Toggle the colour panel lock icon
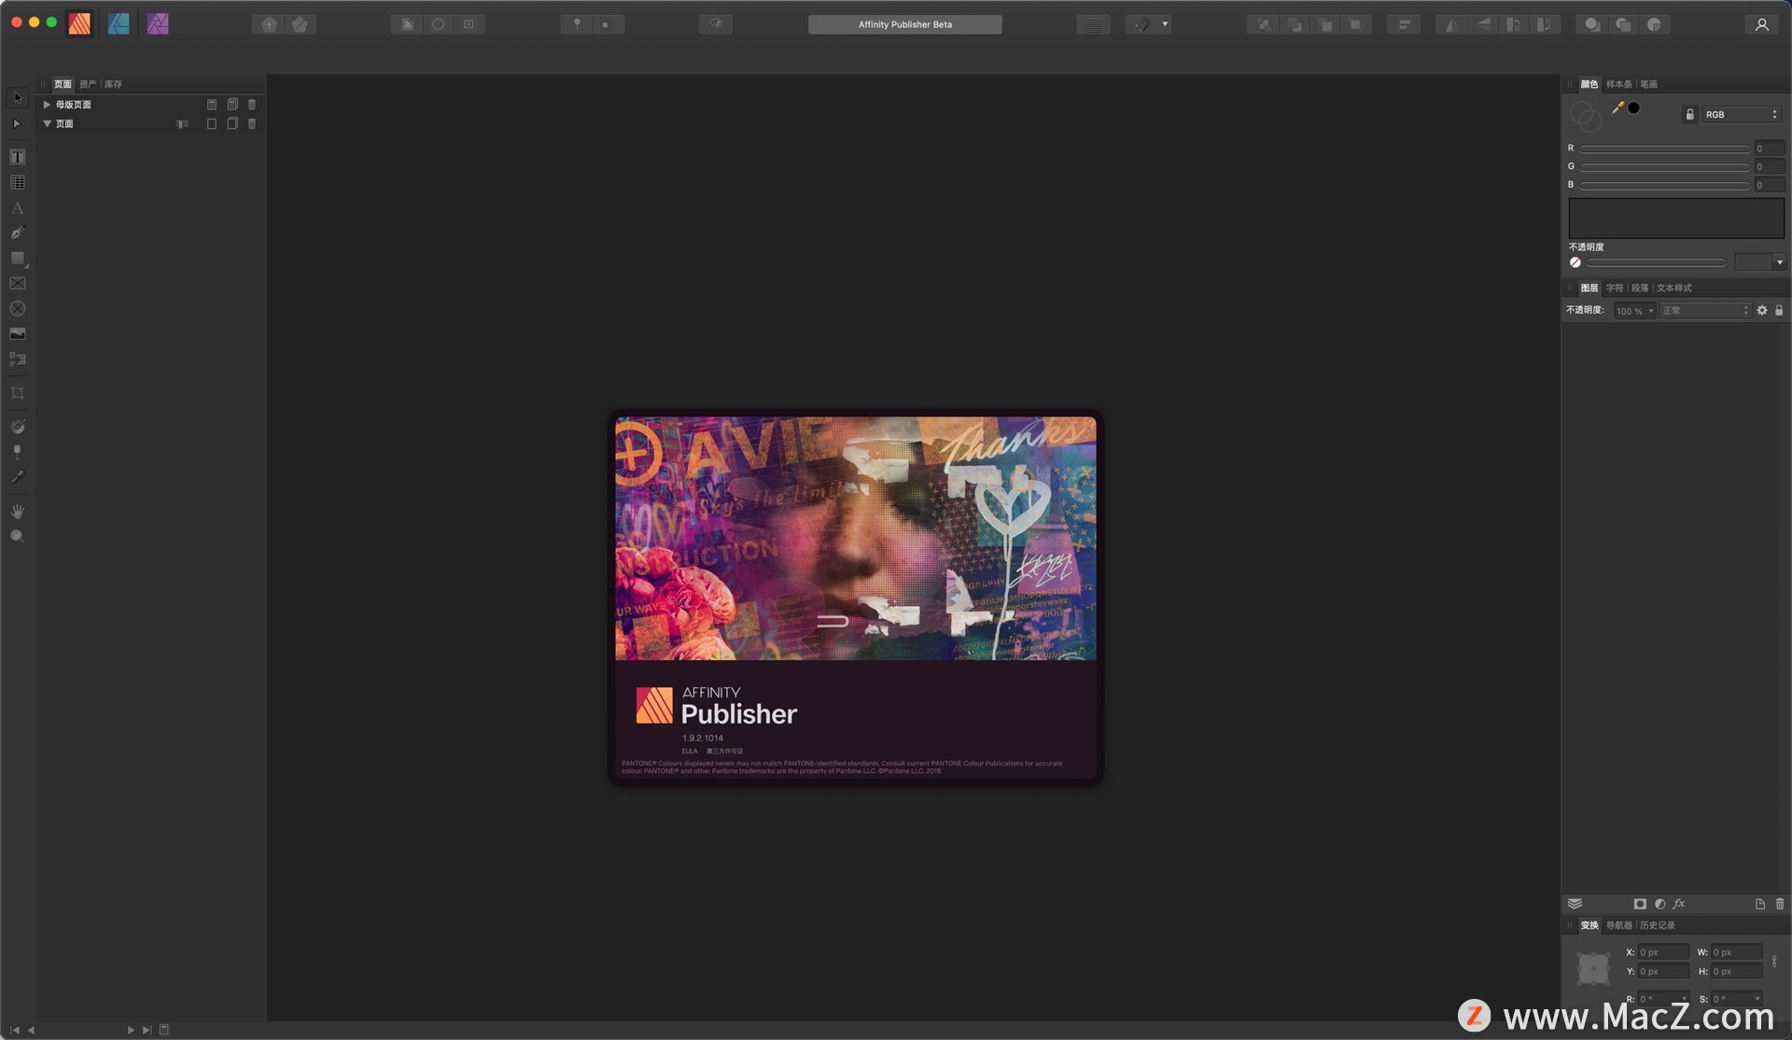The image size is (1792, 1040). (x=1689, y=114)
